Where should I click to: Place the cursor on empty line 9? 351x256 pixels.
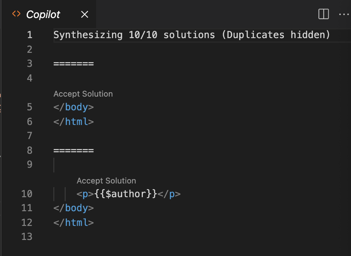click(111, 165)
